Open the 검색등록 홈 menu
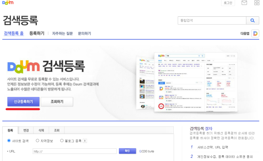Viewport: 263px width, 161px height. pyautogui.click(x=14, y=33)
